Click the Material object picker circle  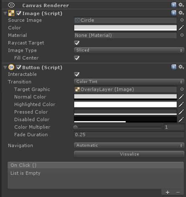point(182,35)
